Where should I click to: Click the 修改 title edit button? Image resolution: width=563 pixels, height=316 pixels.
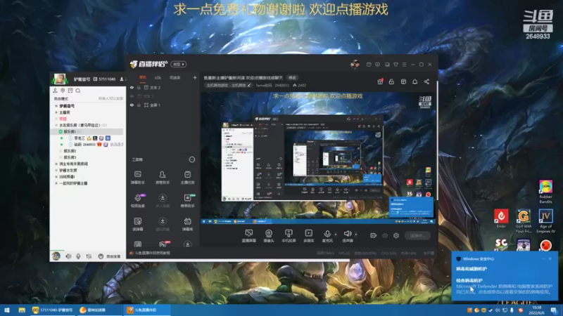point(292,77)
